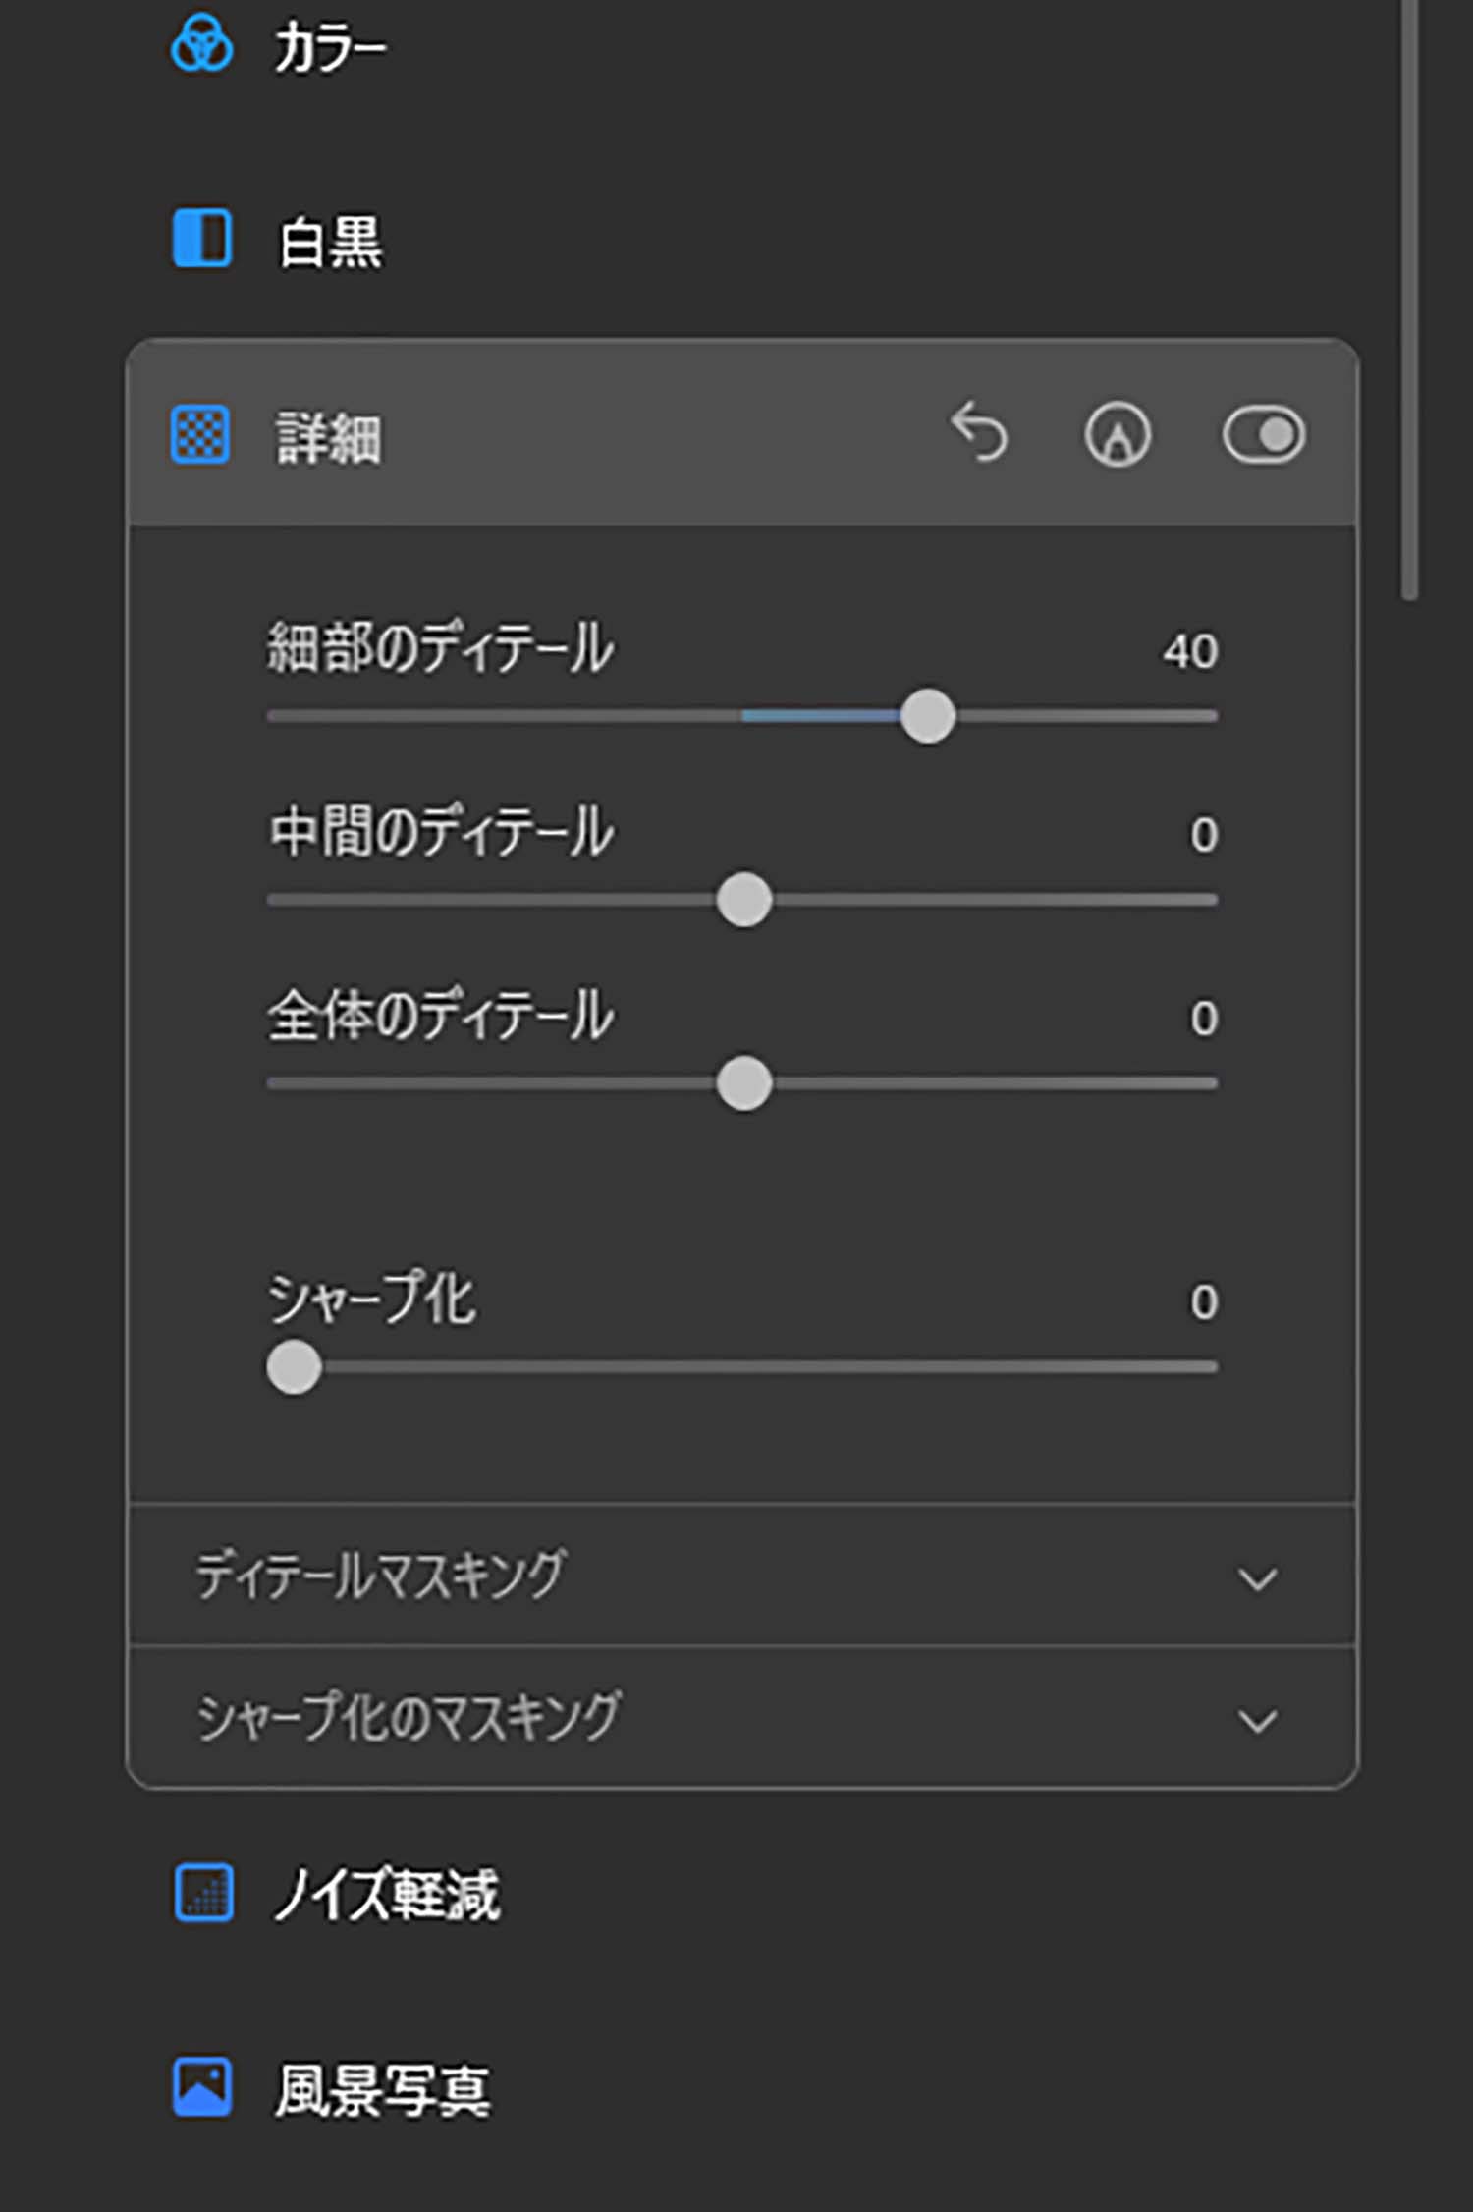
Task: Expand the ディテールマスキング section
Action: pos(742,1575)
